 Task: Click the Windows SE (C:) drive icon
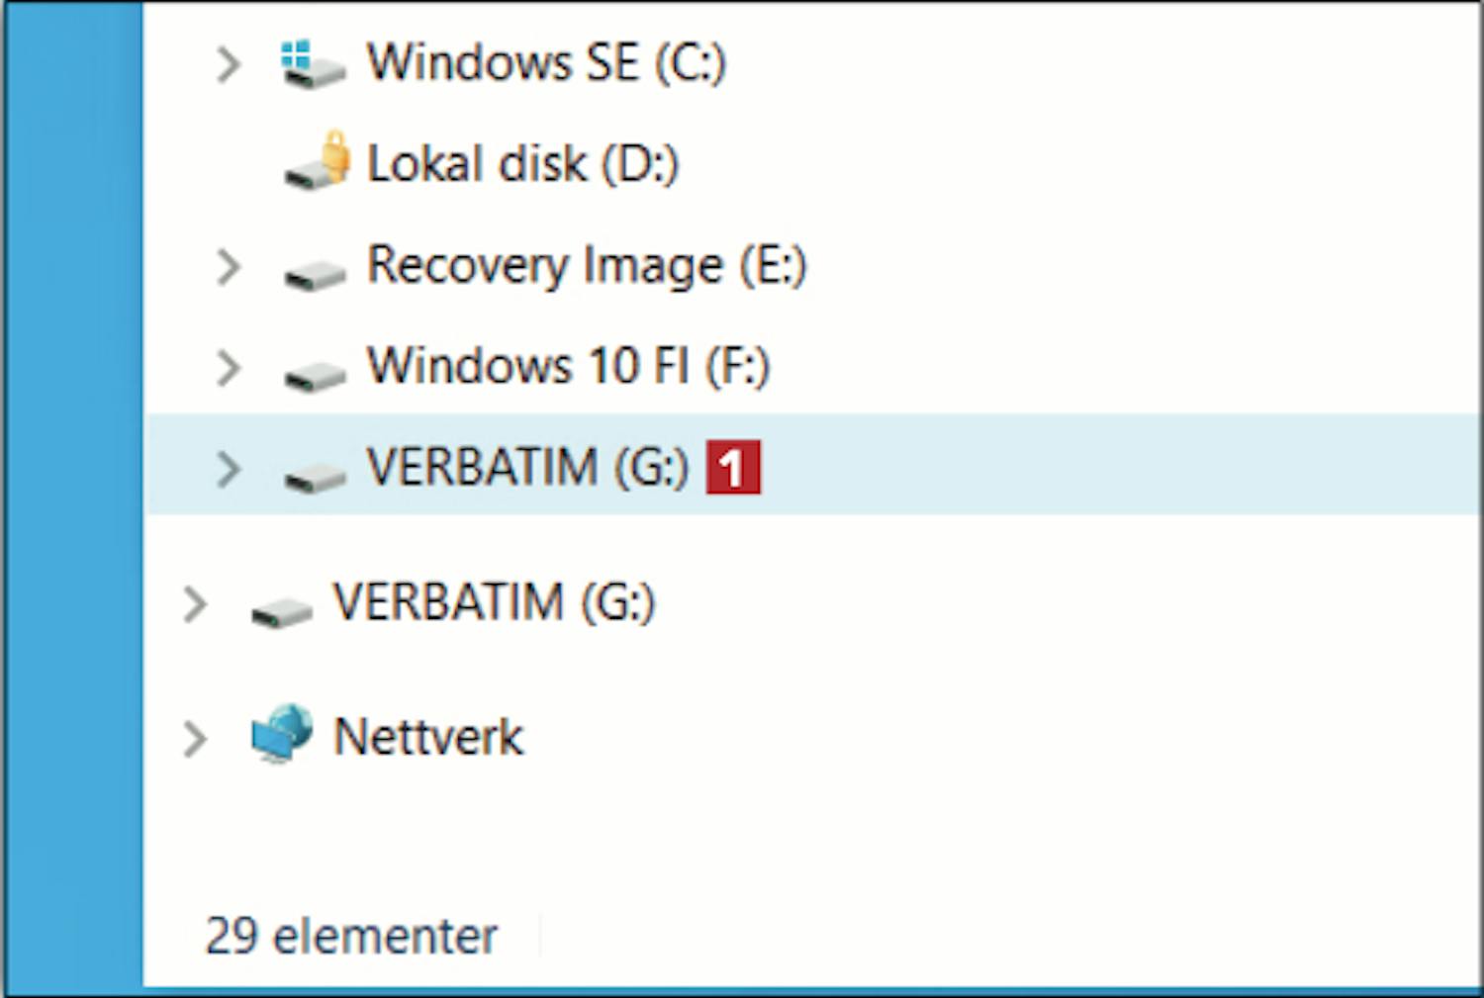tap(313, 64)
